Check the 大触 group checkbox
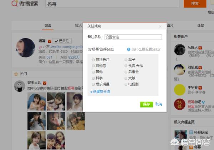Image resolution: width=214 pixels, height=150 pixels. pos(126,78)
